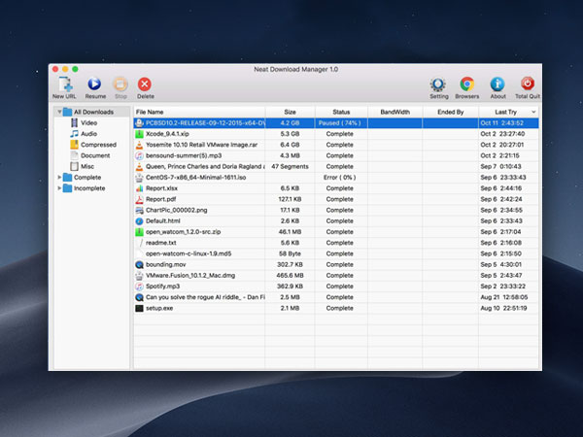Select the Misc category icon

[75, 166]
